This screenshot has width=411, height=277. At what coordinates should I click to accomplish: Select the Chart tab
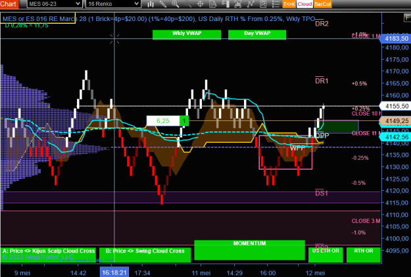point(9,4)
